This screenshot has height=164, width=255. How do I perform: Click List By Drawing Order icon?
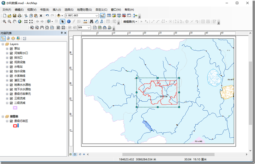click(x=3, y=39)
